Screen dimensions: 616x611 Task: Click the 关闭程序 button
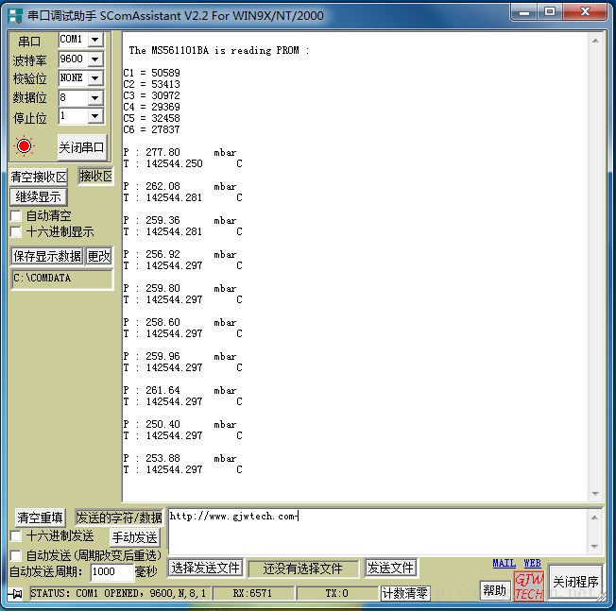pyautogui.click(x=575, y=582)
